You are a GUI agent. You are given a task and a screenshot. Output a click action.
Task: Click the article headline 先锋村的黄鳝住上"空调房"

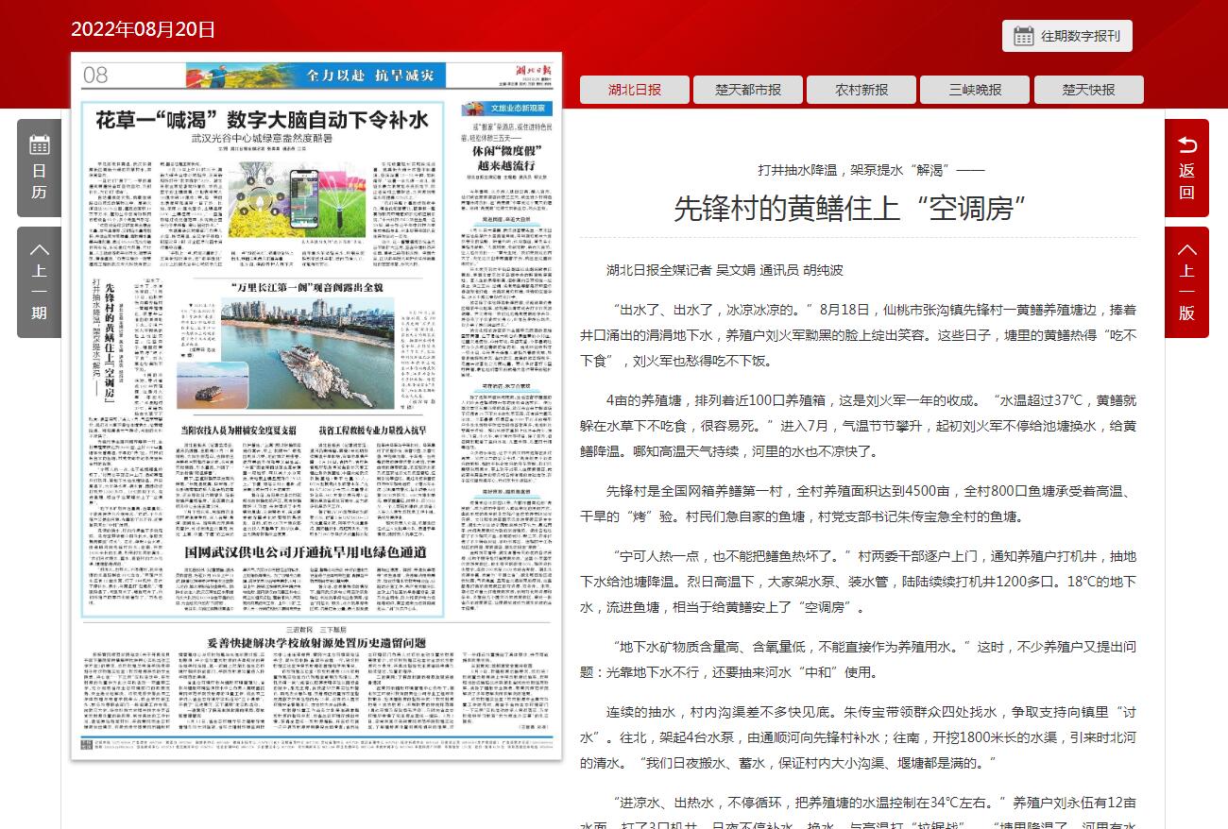(849, 209)
